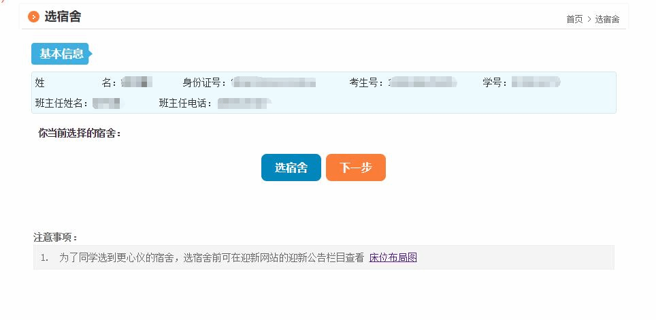Image resolution: width=656 pixels, height=320 pixels.
Task: Click the breadcrumb chevron separator after 首页
Action: coord(589,19)
